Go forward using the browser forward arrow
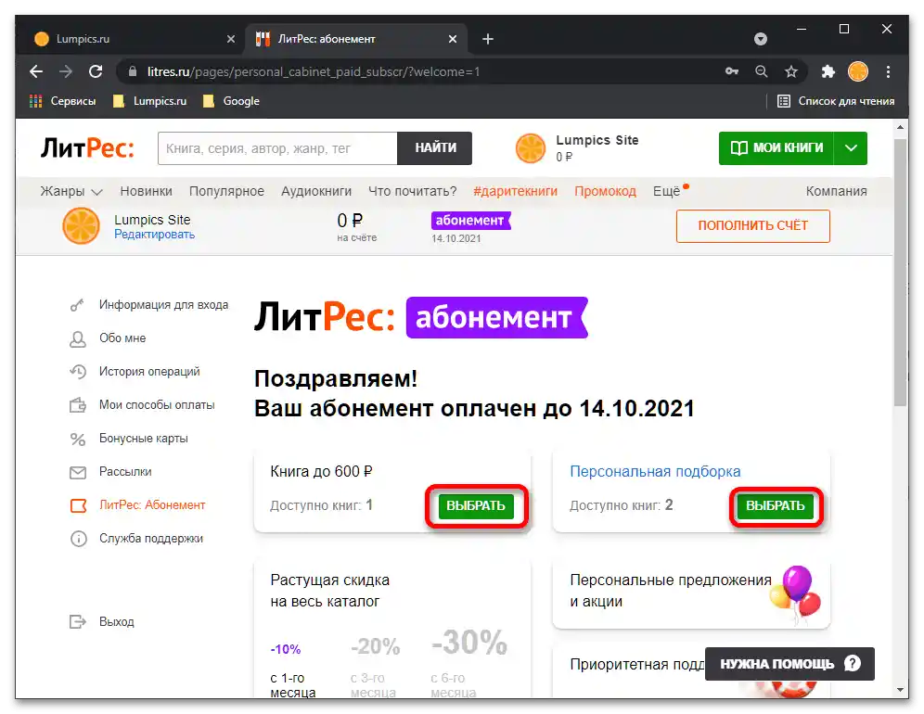 pyautogui.click(x=66, y=72)
